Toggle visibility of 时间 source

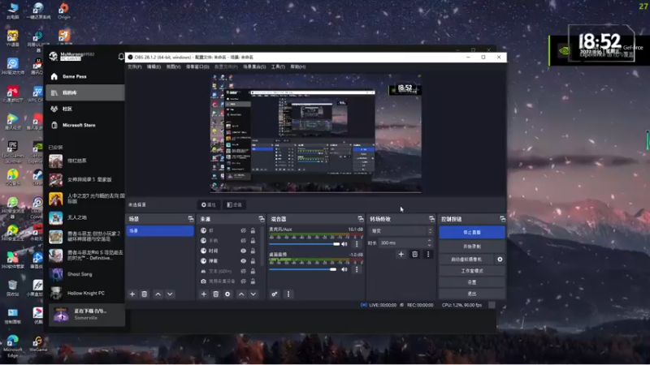coord(243,251)
